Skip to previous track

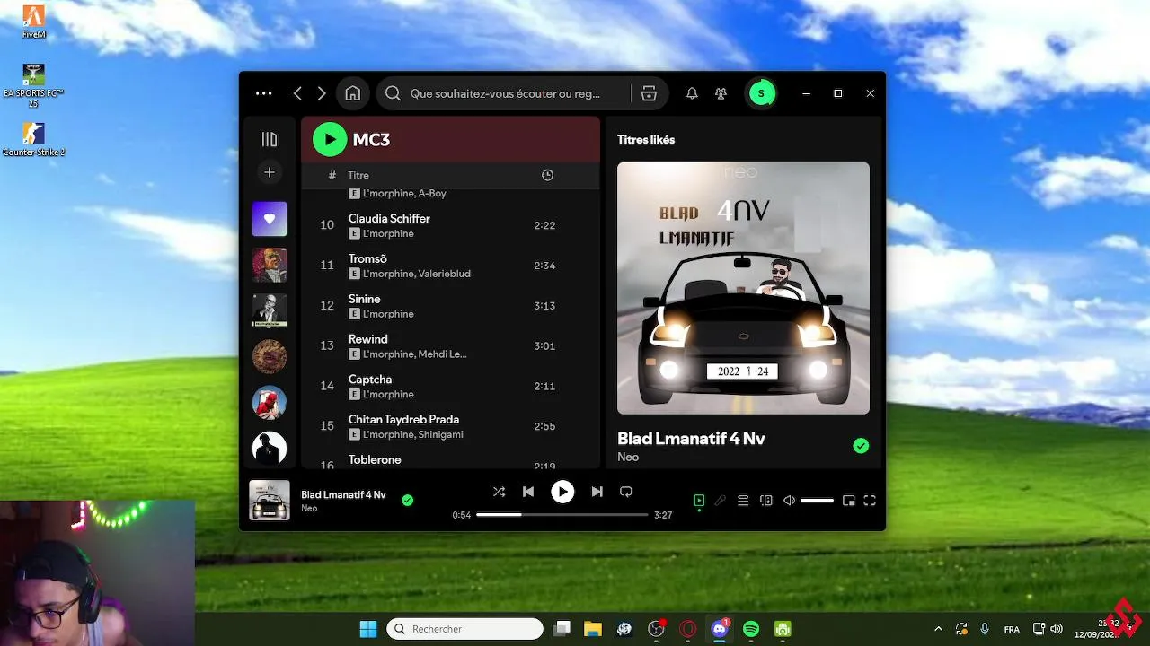[528, 492]
